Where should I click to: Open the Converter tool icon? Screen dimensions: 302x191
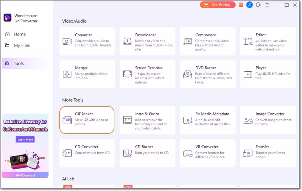67,41
